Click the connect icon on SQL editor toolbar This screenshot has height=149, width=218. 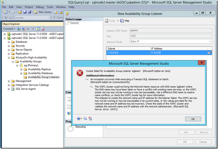6,18
